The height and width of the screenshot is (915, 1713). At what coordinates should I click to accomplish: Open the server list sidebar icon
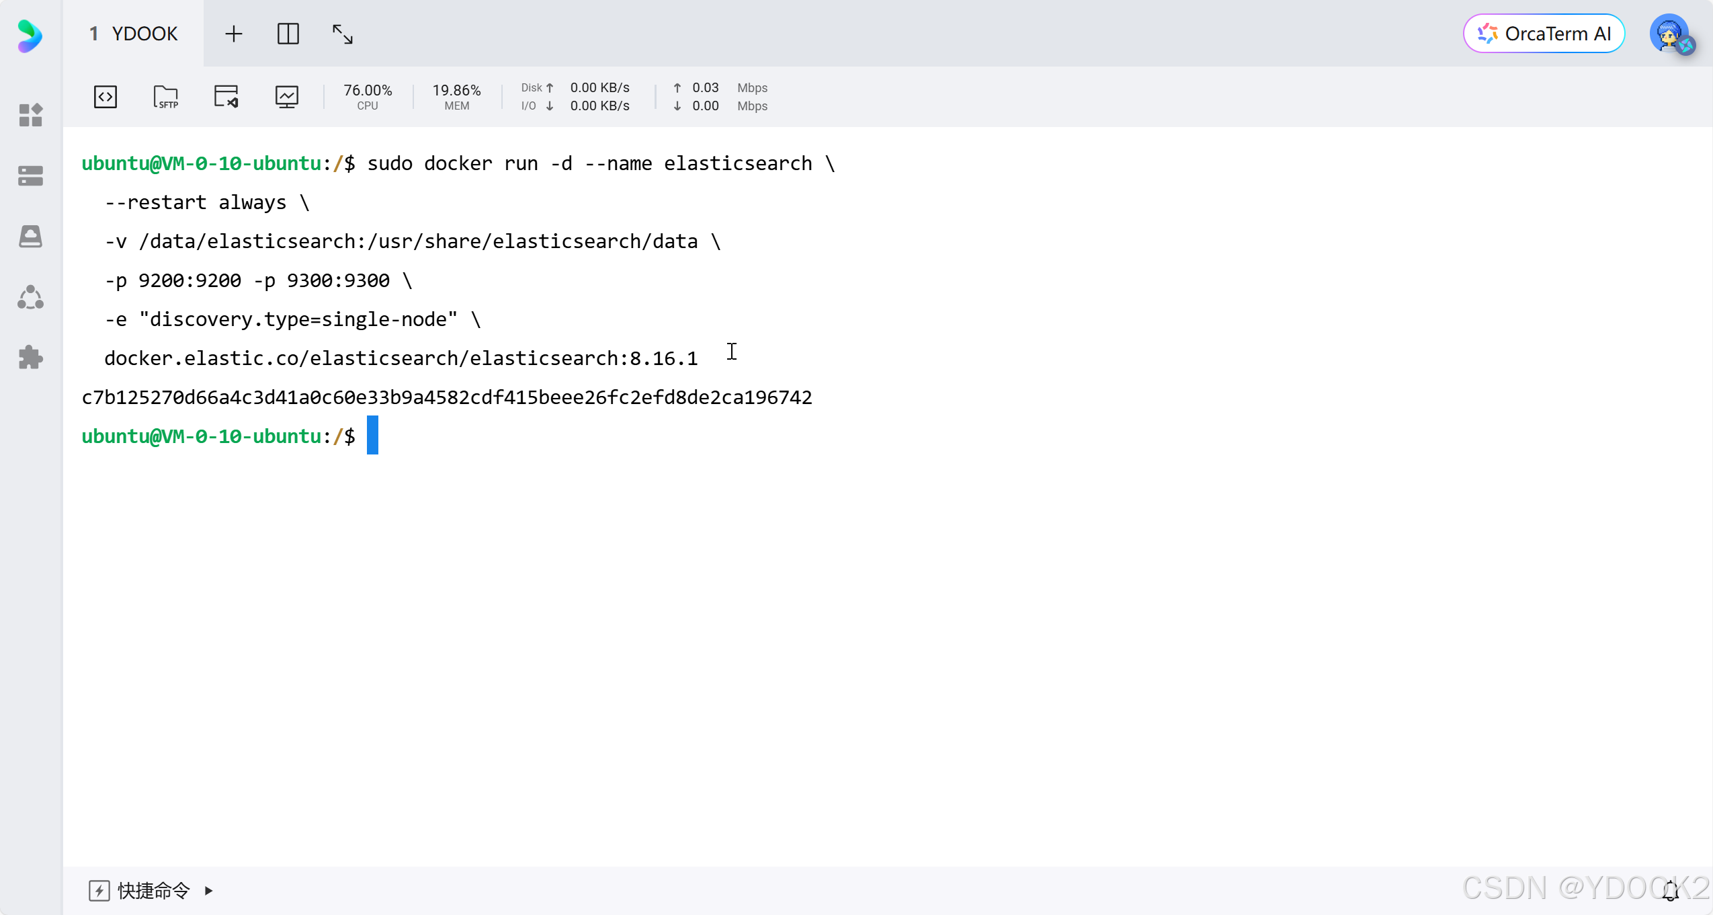[x=30, y=175]
